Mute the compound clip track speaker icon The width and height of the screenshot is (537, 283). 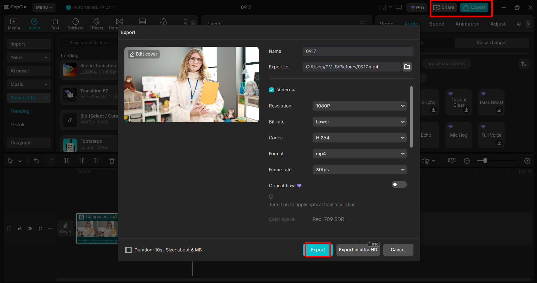point(40,228)
